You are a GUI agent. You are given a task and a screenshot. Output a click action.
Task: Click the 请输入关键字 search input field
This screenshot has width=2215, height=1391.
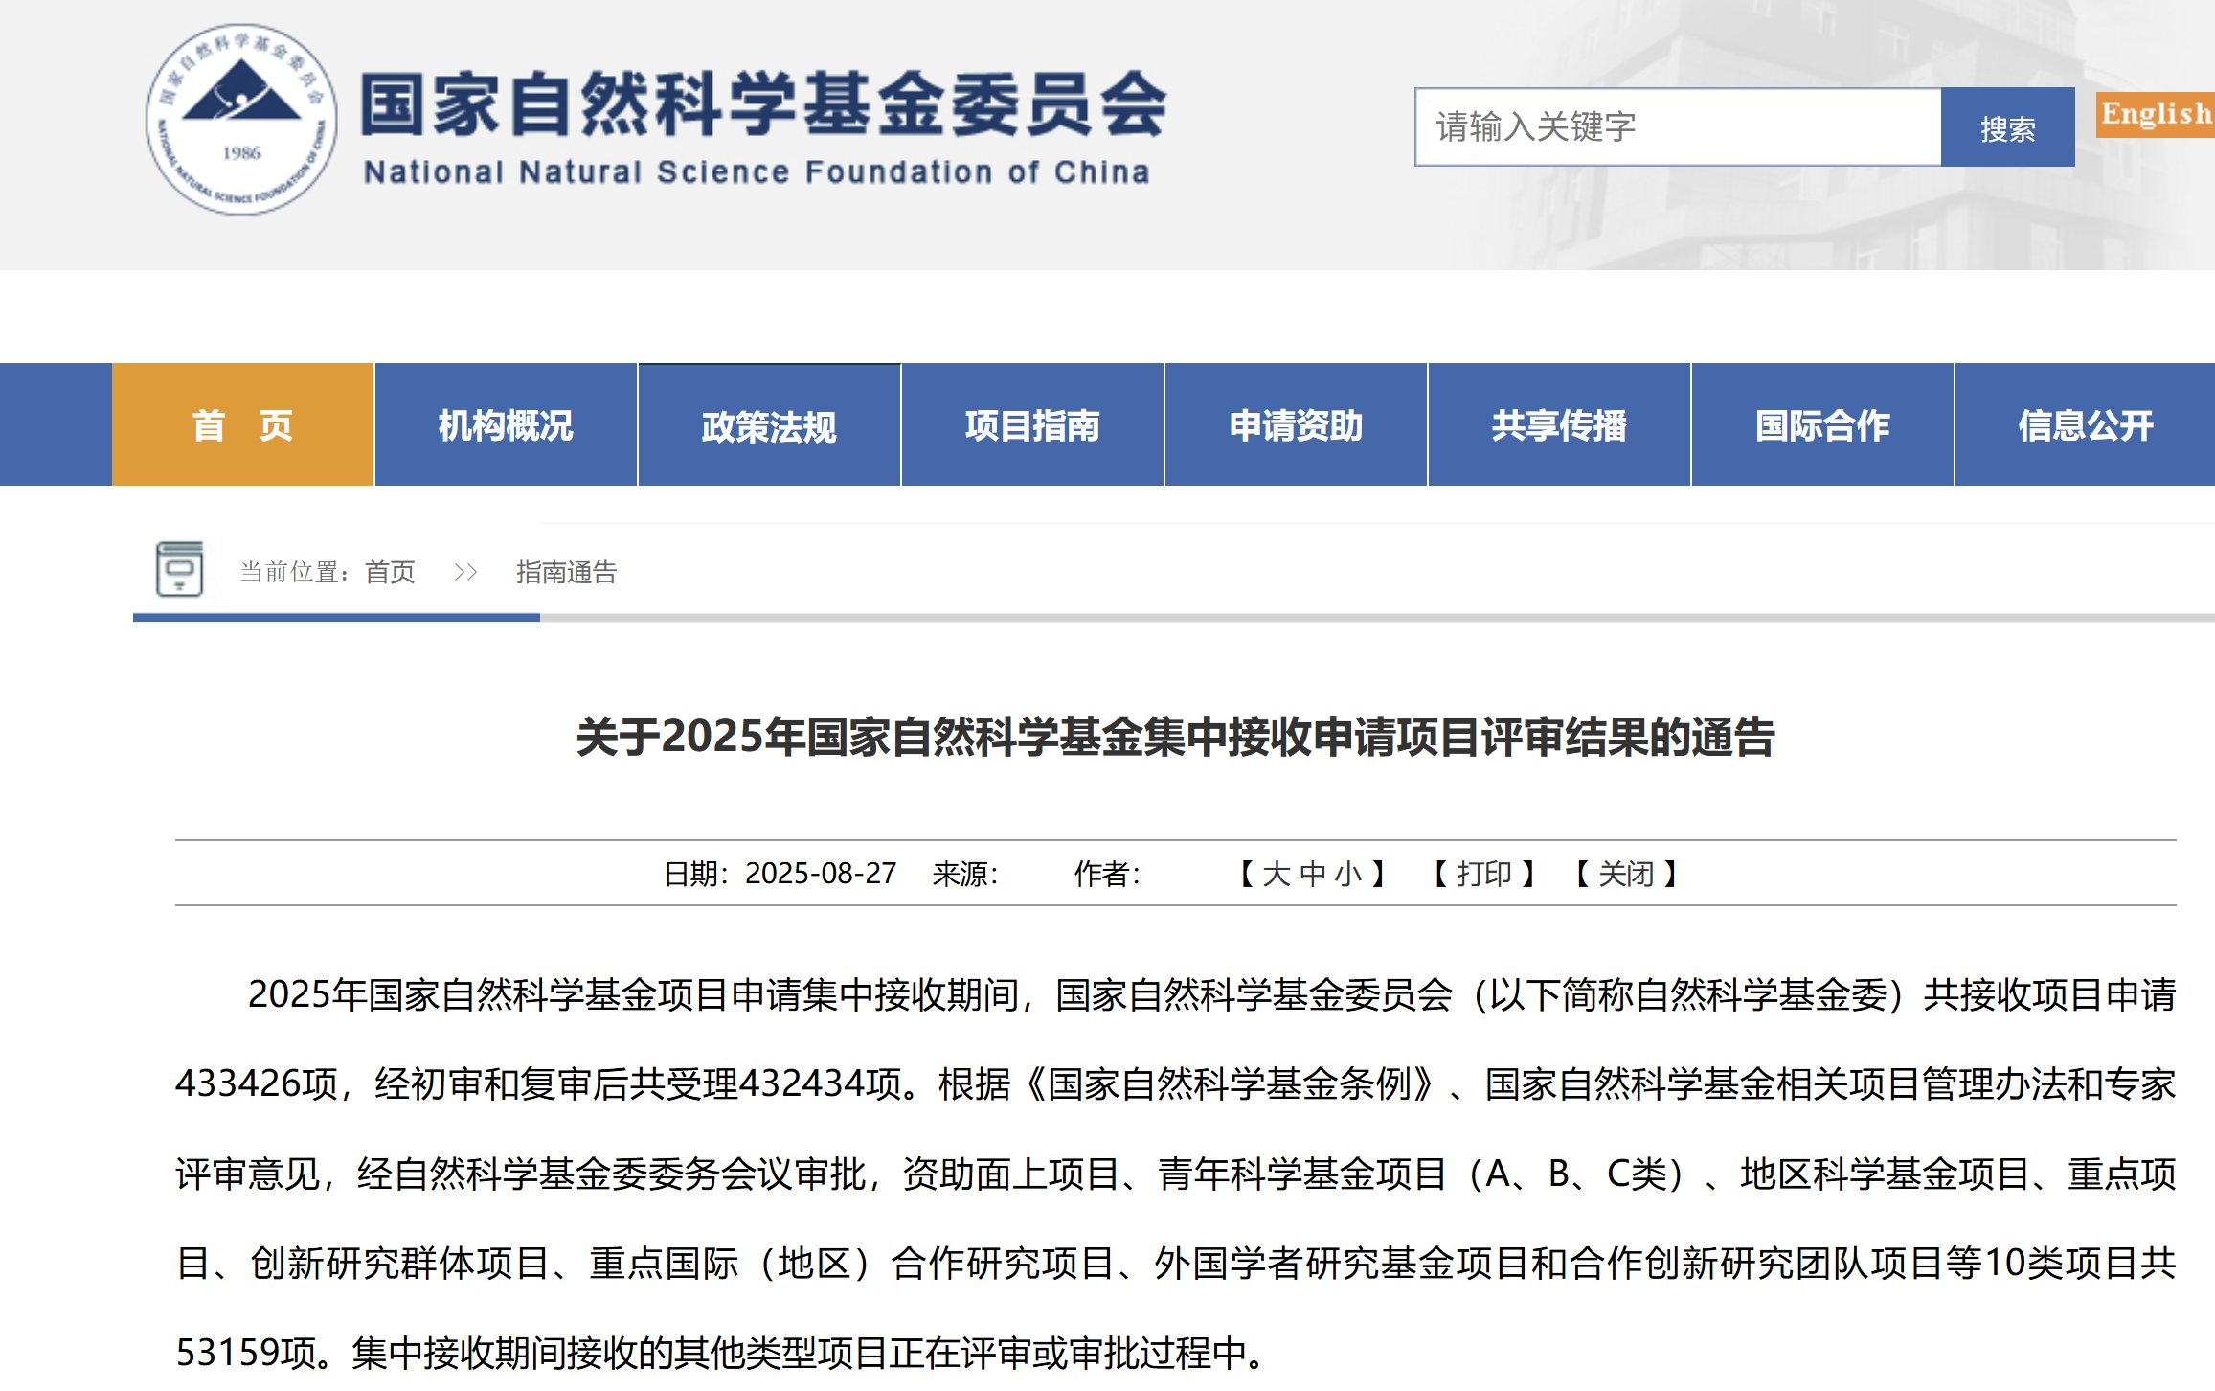click(x=1678, y=127)
